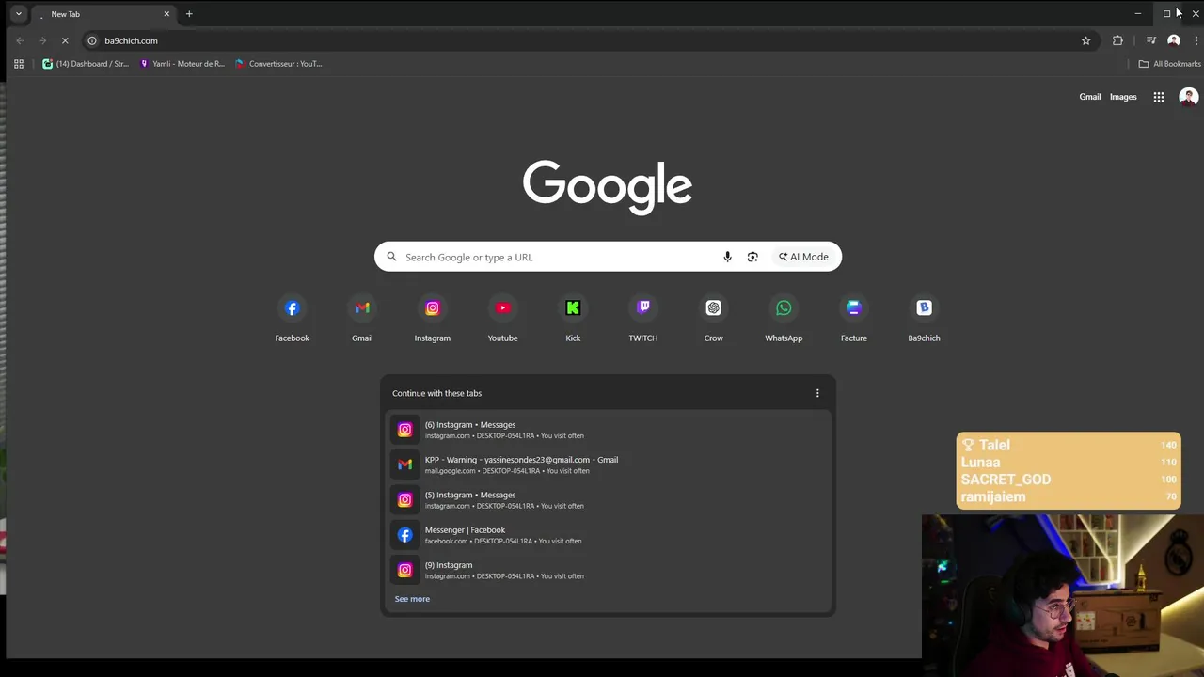Open the KPP Warning Gmail tab entry
Viewport: 1204px width, 677px height.
pyautogui.click(x=608, y=464)
